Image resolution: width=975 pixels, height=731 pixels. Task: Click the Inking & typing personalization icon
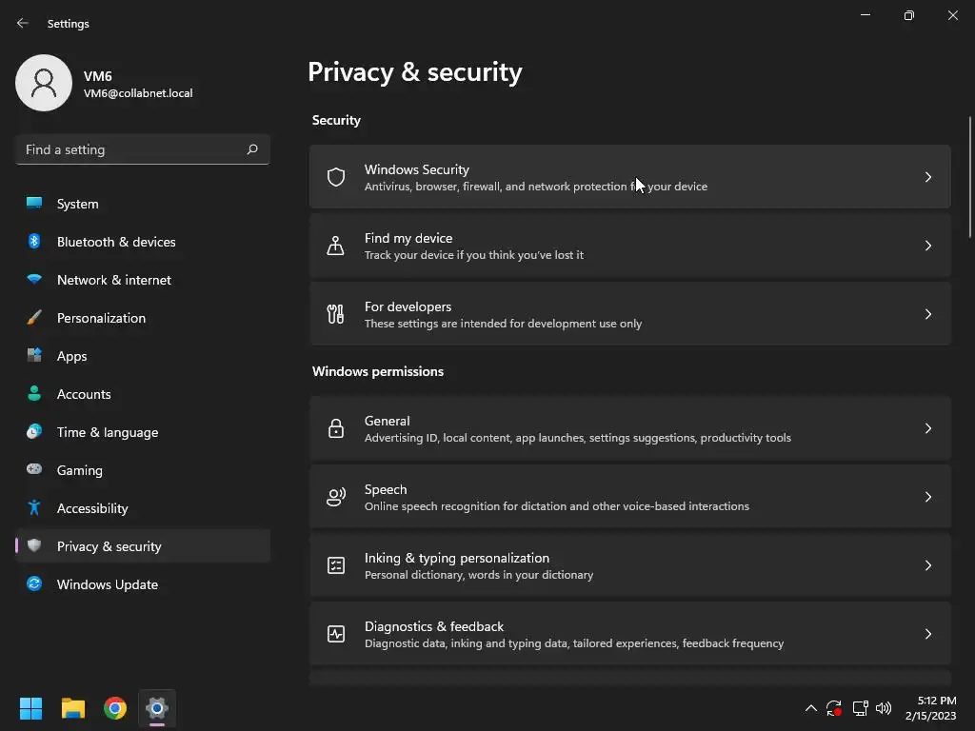[x=336, y=565]
